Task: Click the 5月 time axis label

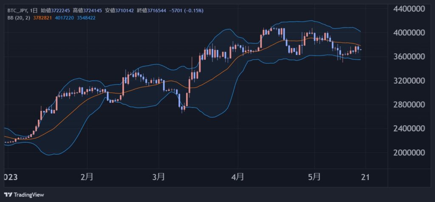Action: [x=315, y=177]
